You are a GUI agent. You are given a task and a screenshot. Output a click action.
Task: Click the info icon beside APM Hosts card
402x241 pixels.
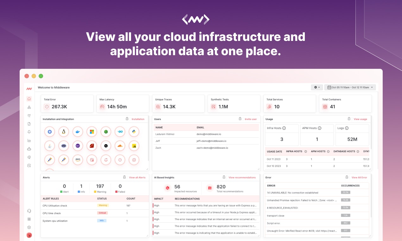[x=319, y=128]
